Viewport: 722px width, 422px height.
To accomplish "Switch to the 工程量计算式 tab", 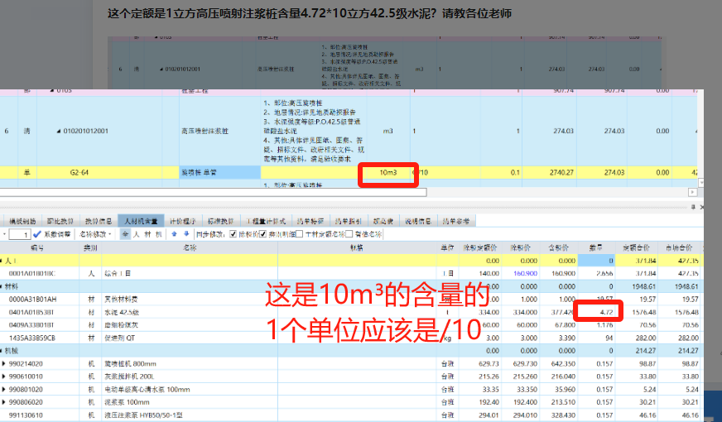I will pos(265,222).
